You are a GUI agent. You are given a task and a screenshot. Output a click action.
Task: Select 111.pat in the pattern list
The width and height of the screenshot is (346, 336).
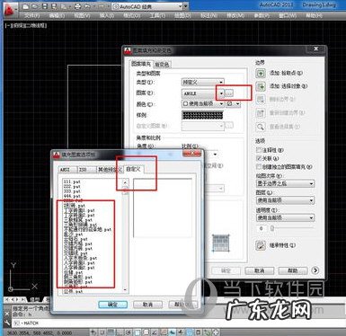point(72,181)
